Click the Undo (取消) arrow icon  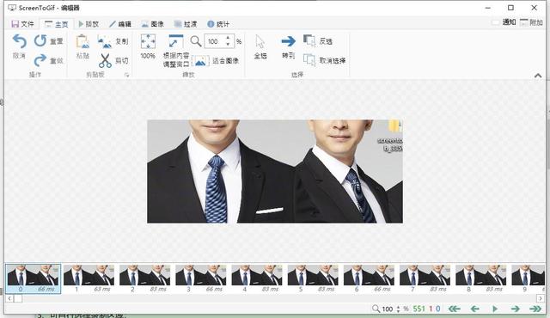click(19, 42)
